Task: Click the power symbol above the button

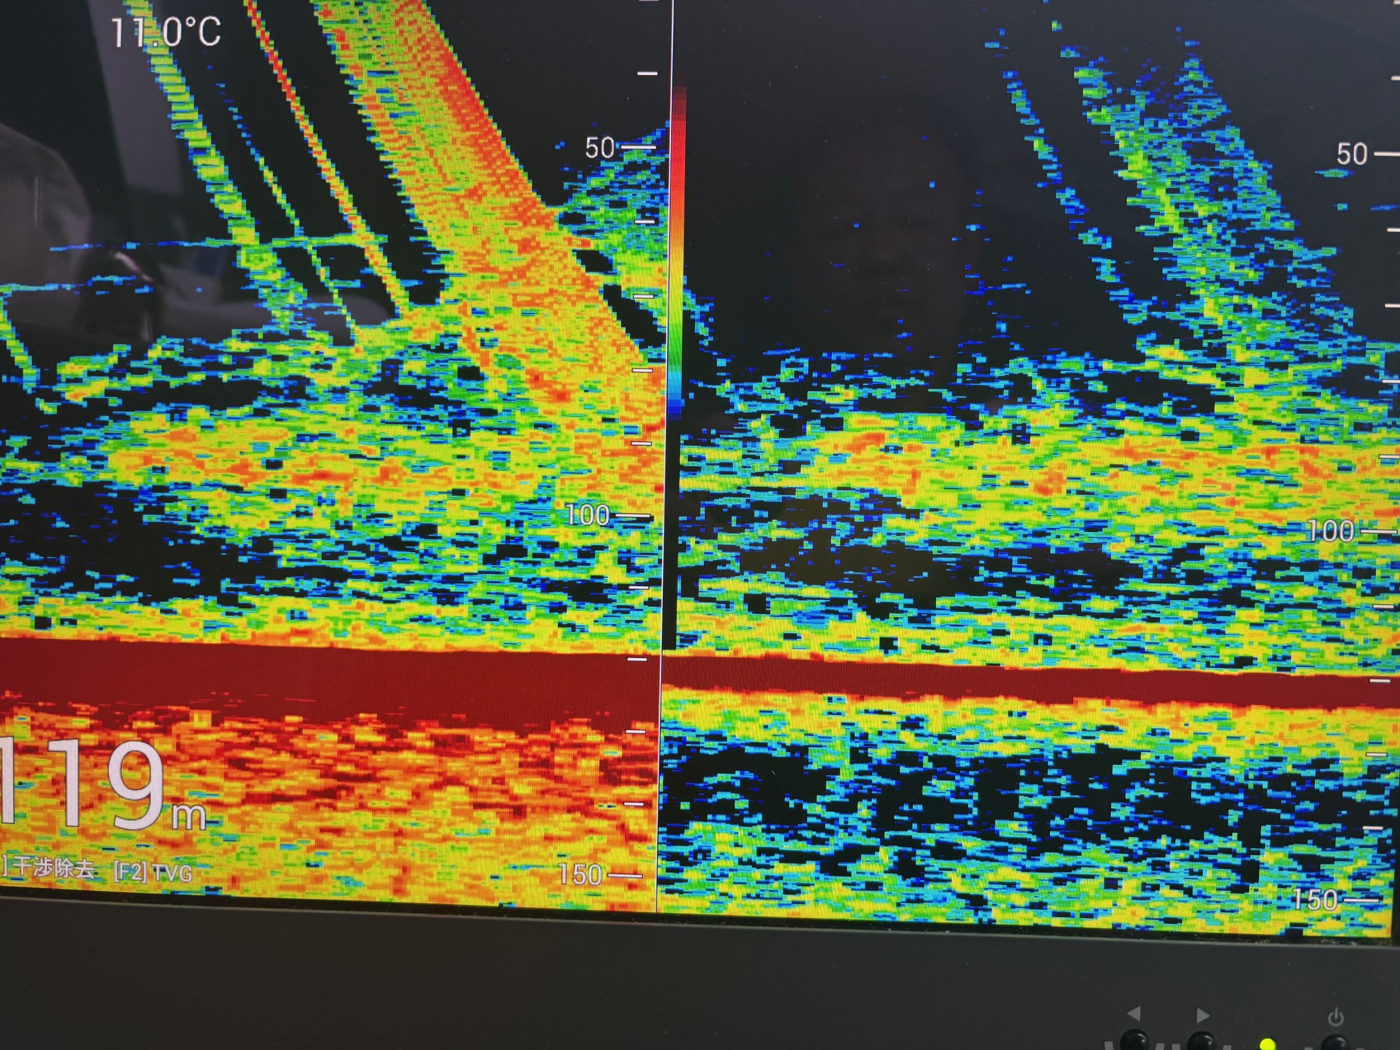Action: (x=1335, y=1018)
